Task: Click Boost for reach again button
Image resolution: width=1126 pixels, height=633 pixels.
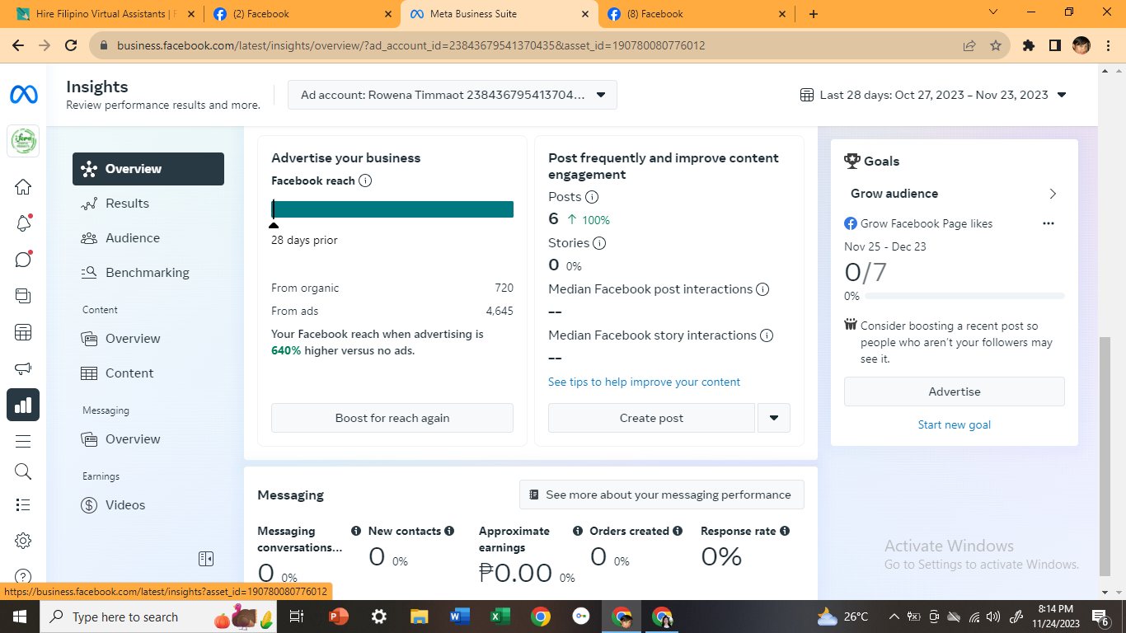Action: (392, 418)
